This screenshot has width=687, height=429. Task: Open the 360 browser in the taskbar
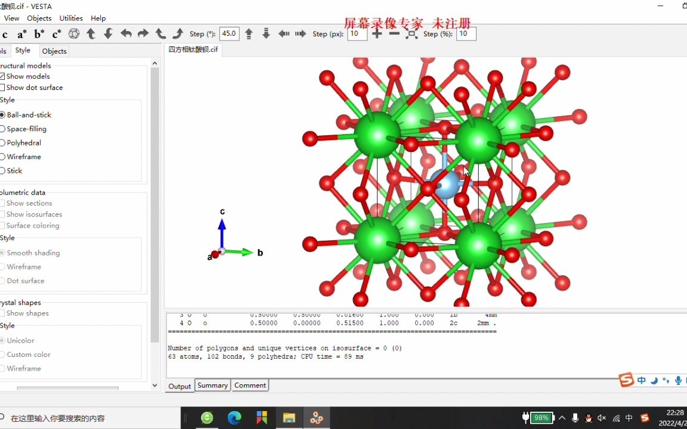pyautogui.click(x=208, y=418)
